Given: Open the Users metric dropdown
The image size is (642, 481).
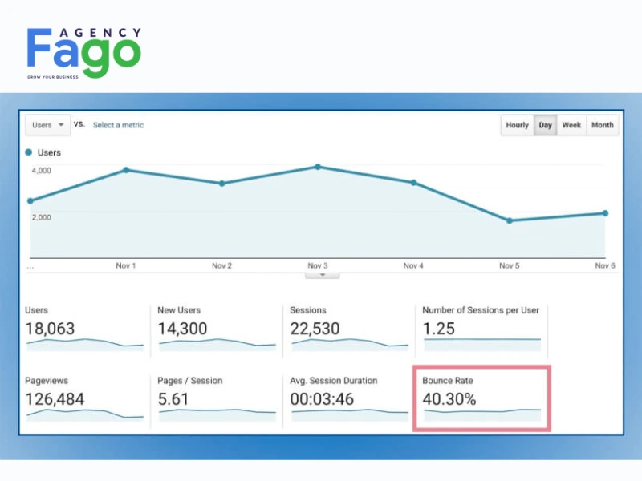Looking at the screenshot, I should pos(48,125).
